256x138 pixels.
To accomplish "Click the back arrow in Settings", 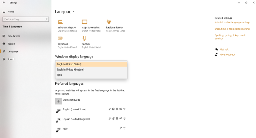I will point(4,3).
